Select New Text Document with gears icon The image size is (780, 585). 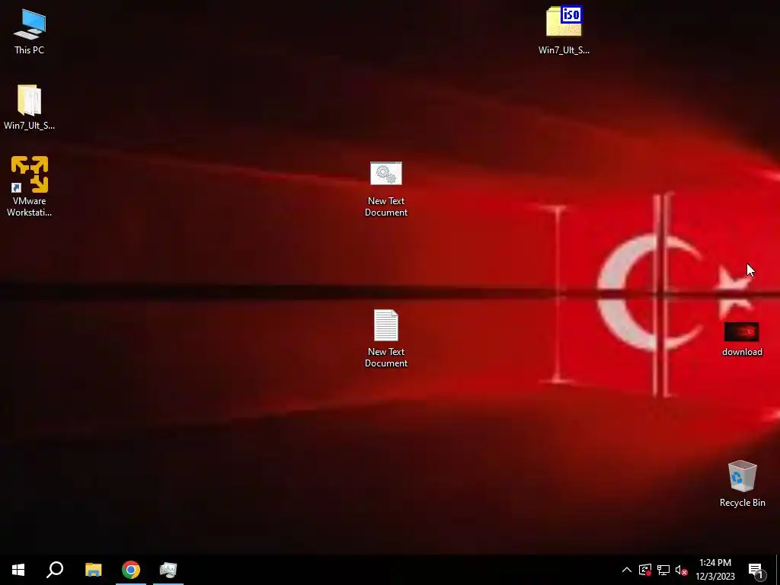click(x=386, y=189)
